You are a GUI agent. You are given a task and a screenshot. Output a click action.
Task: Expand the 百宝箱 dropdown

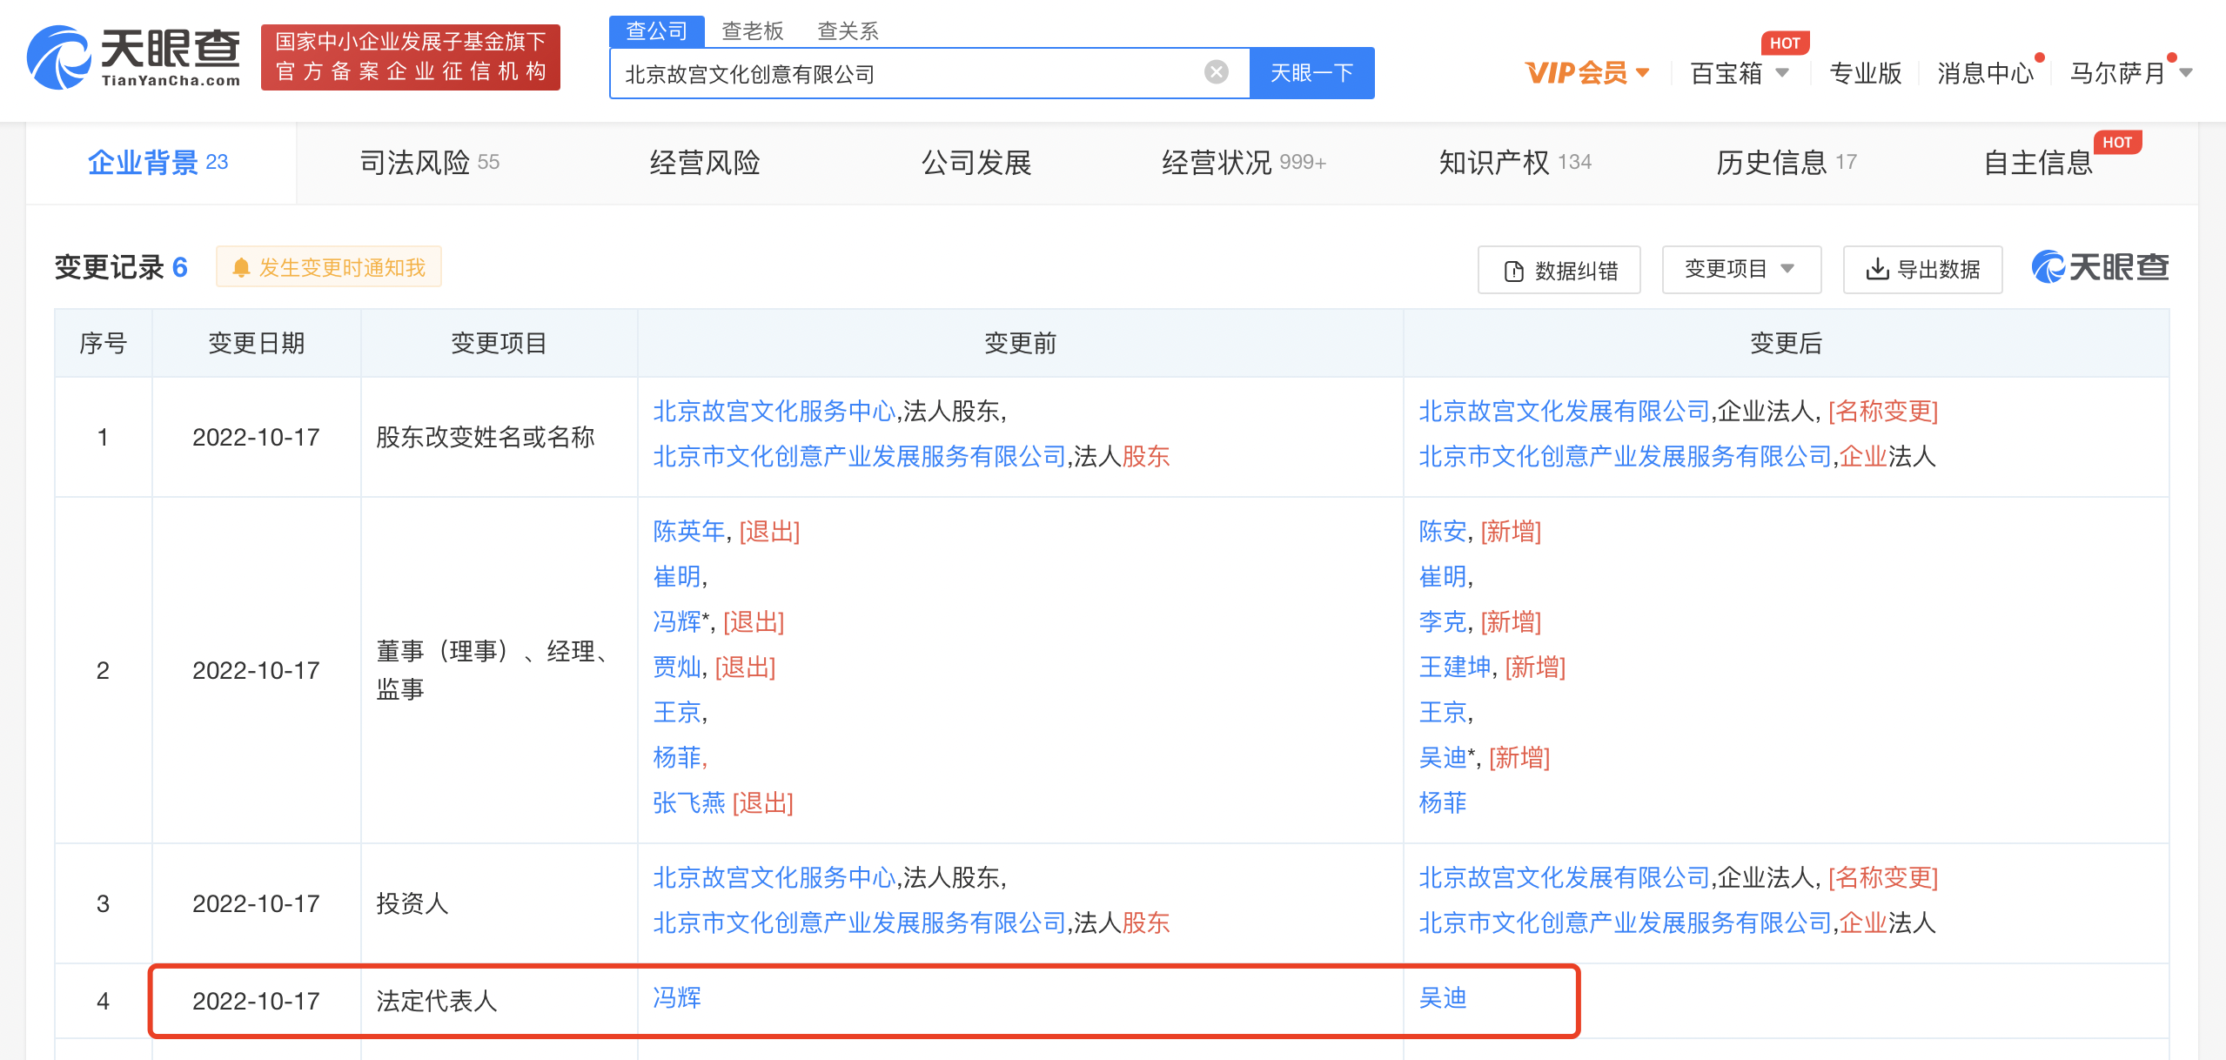(1739, 73)
